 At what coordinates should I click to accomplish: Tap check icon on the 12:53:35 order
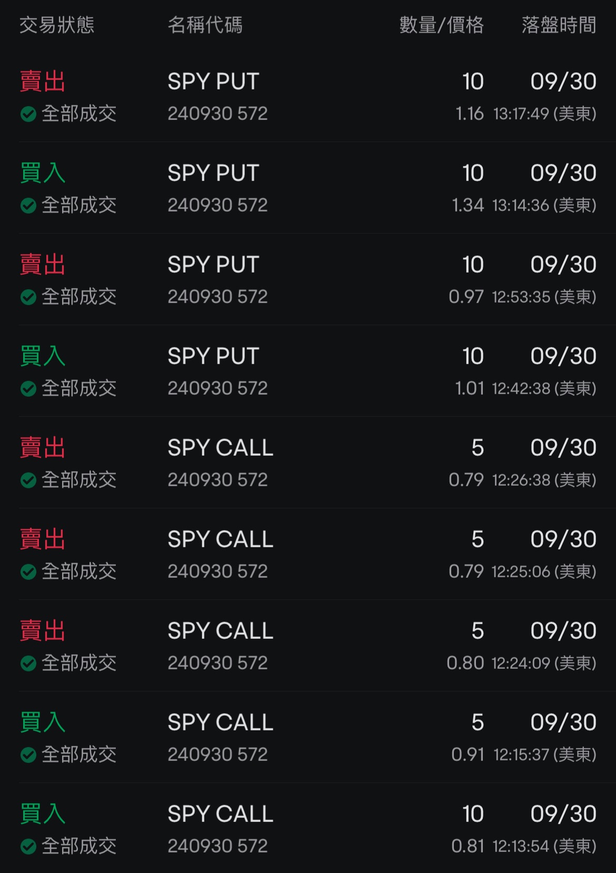click(x=28, y=297)
